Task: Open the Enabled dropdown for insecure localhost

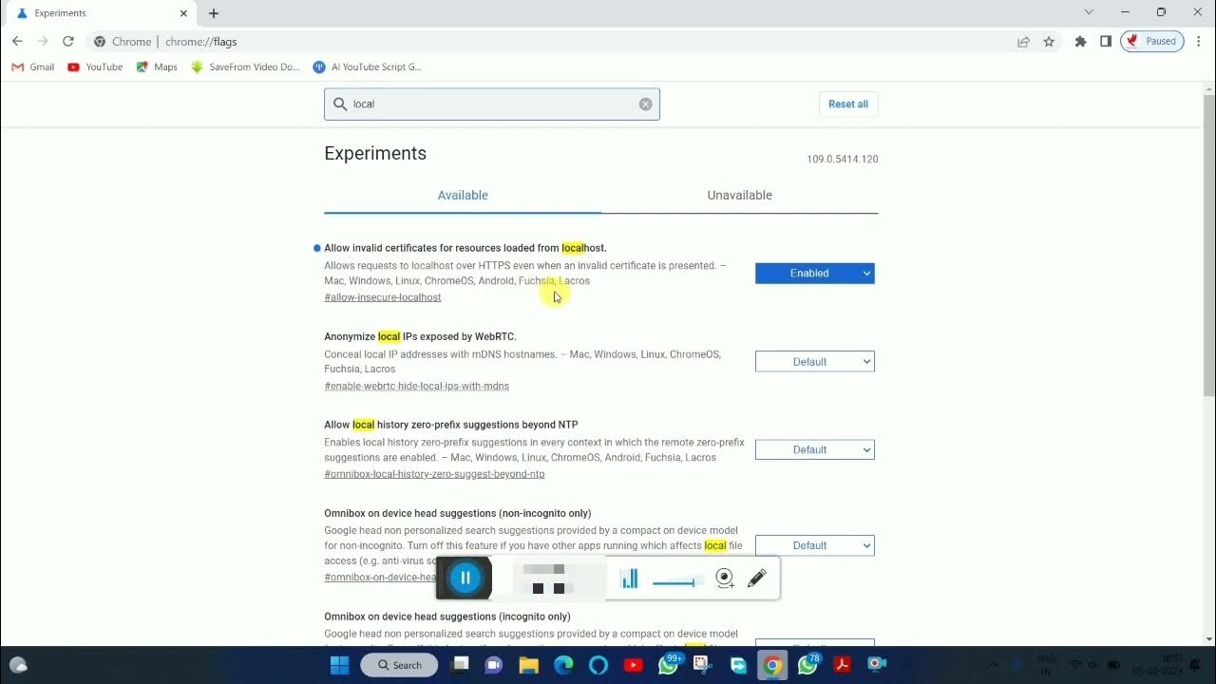Action: (815, 274)
